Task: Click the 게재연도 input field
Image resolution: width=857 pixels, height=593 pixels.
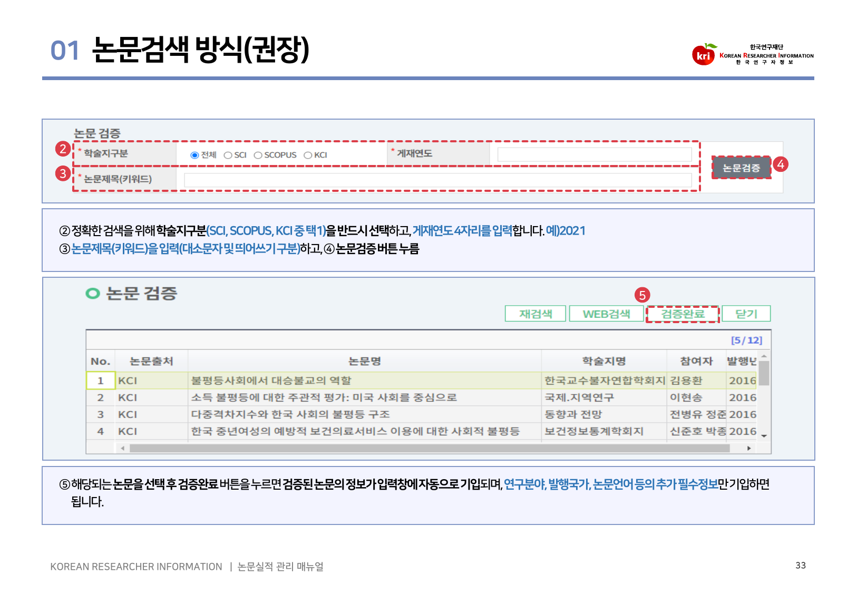Action: (594, 154)
